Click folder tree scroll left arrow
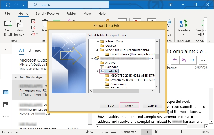214x135 pixels. [91, 90]
